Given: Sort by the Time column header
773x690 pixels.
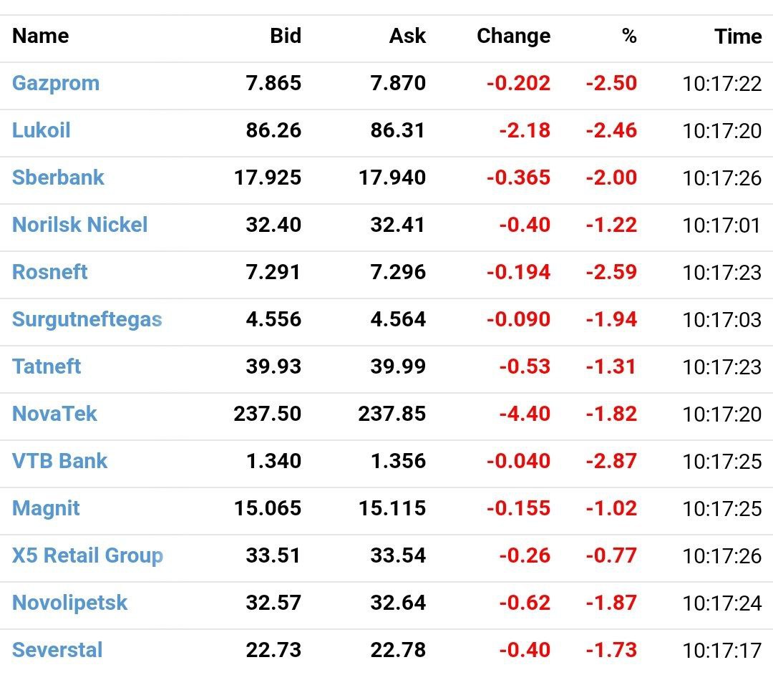Looking at the screenshot, I should [738, 36].
